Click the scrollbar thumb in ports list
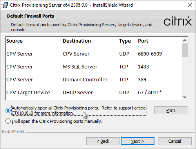 185,50
